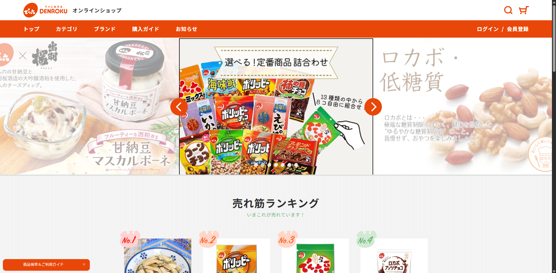Open the ブランド menu
Screen dimensions: 556x273
point(105,29)
